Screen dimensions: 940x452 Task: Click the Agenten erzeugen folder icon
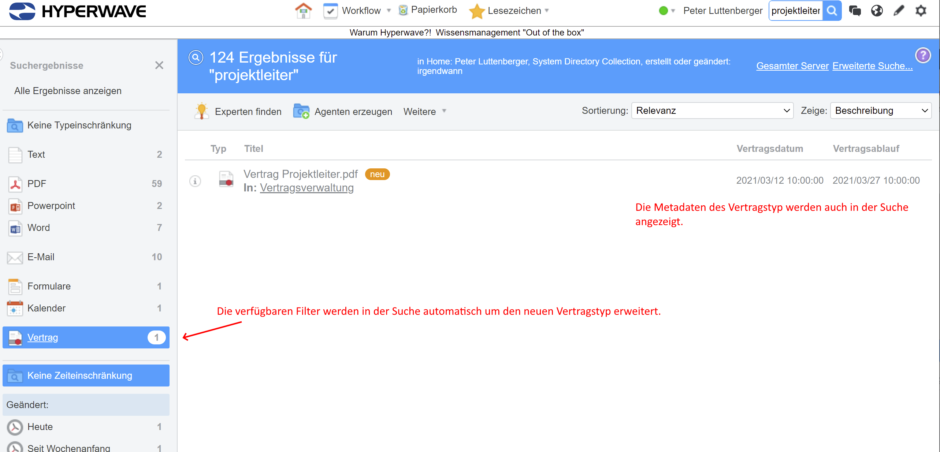301,111
